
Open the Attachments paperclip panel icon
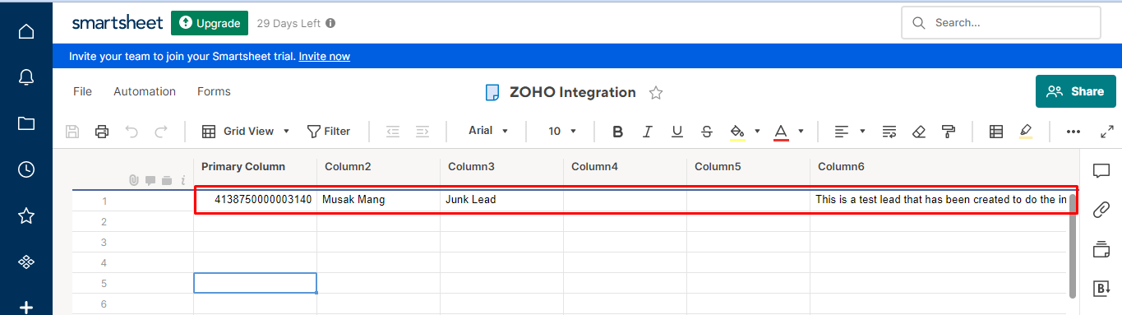click(1101, 210)
